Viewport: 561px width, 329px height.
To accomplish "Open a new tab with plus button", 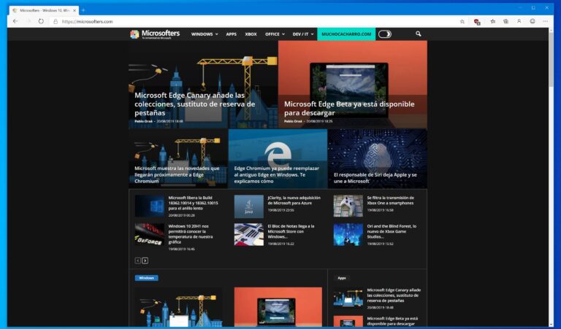I will pos(83,10).
